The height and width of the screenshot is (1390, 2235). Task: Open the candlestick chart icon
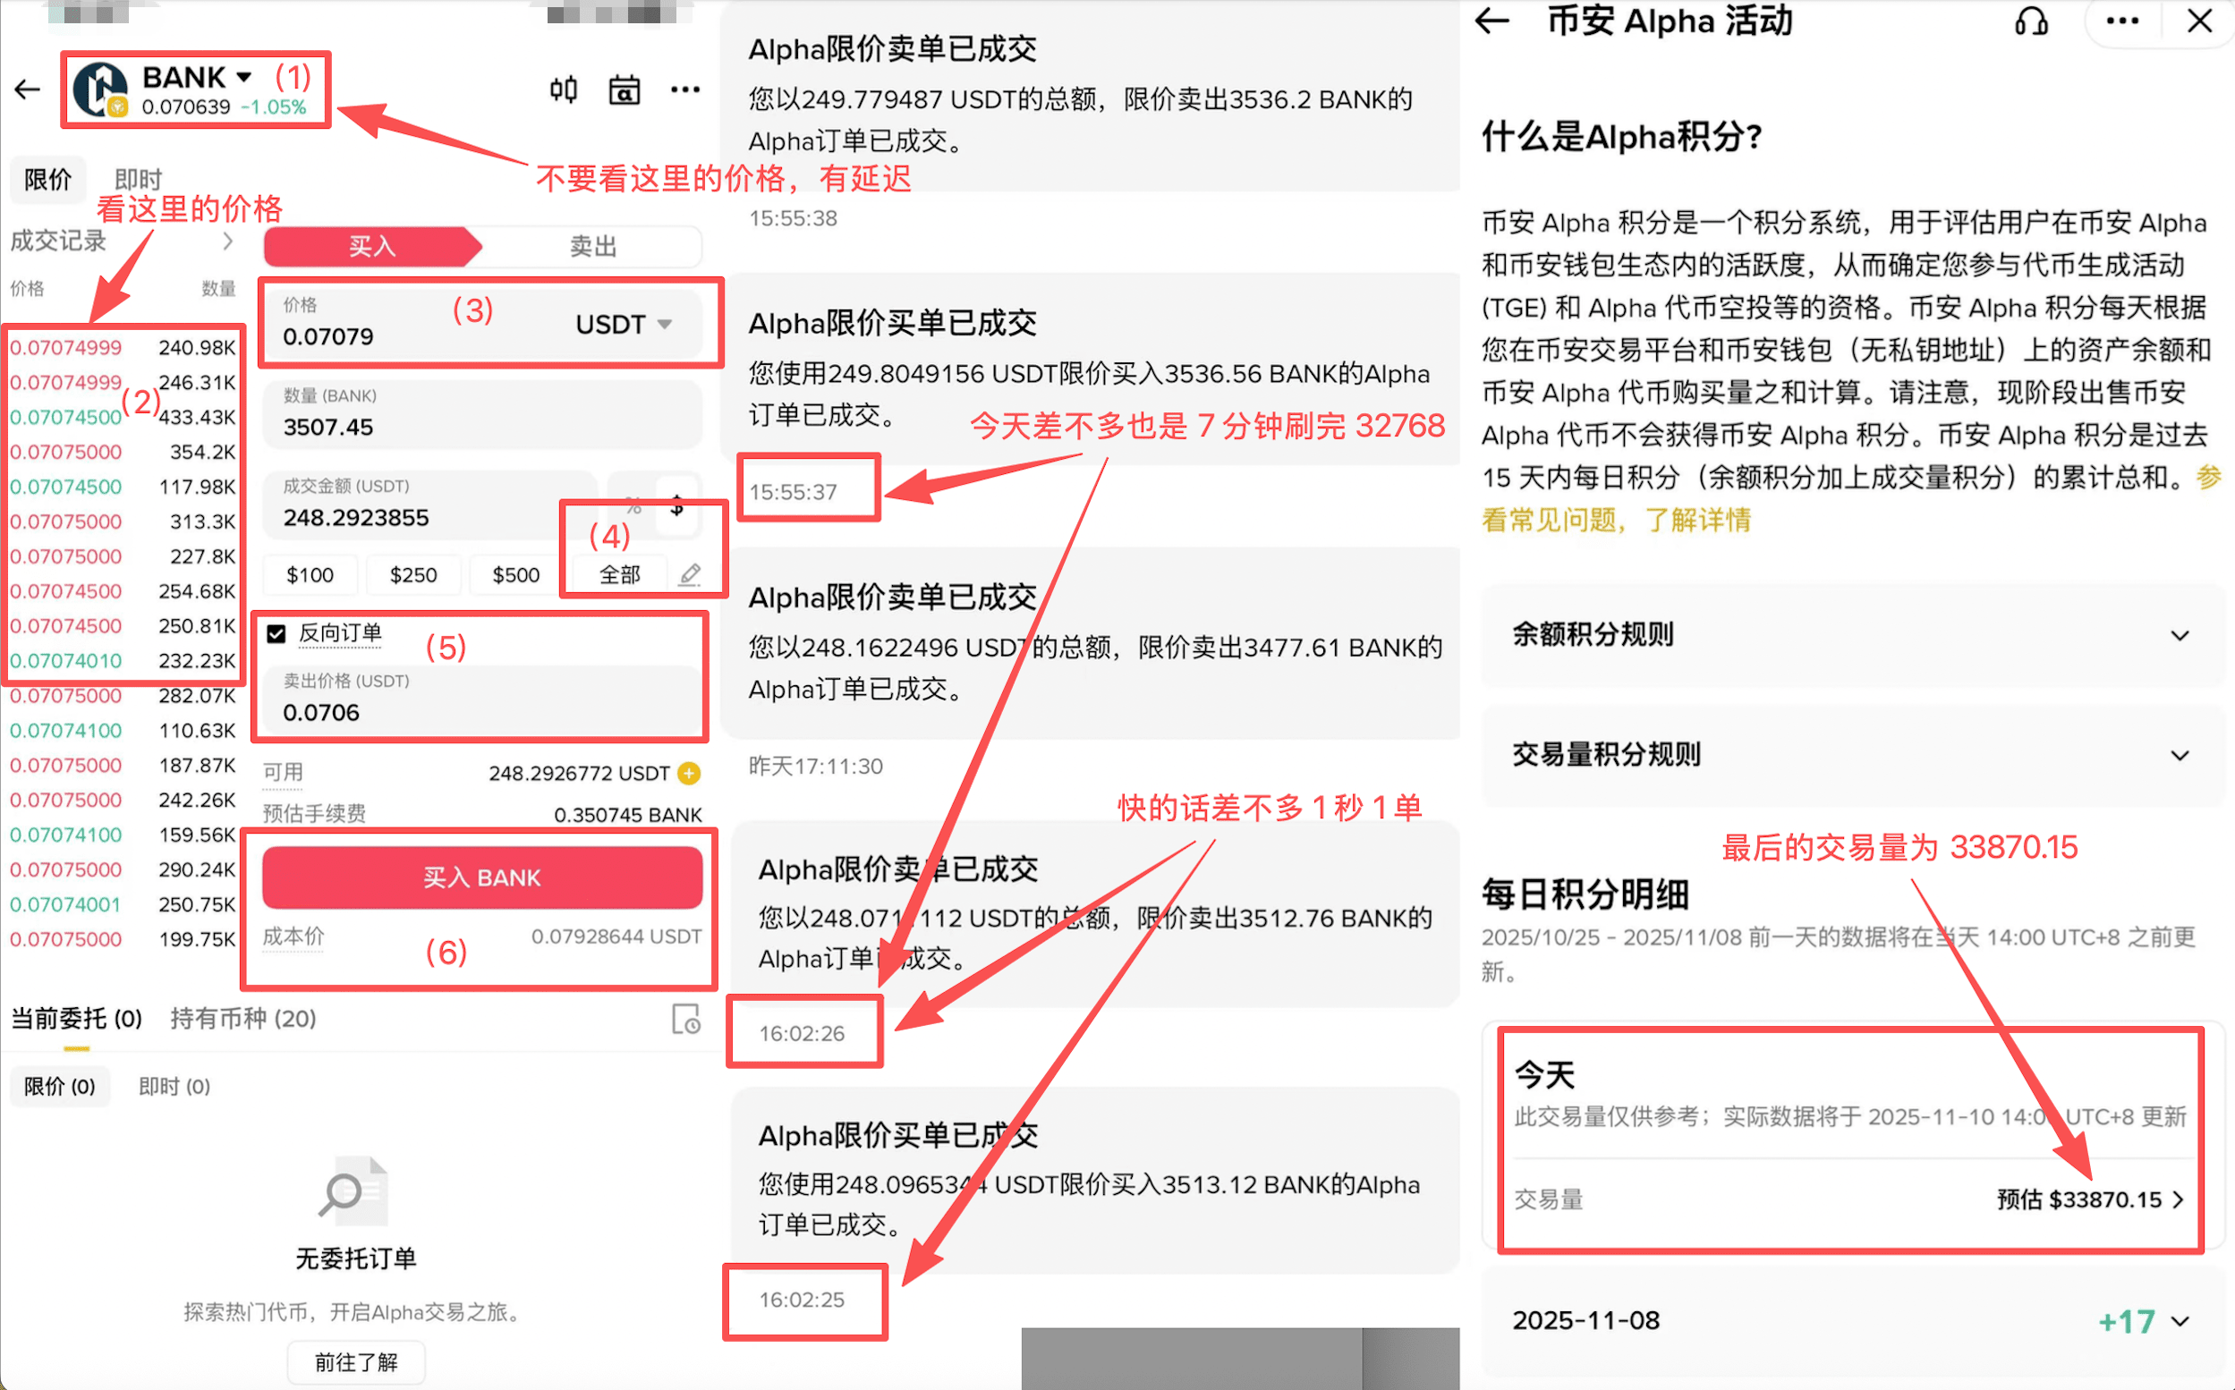564,89
